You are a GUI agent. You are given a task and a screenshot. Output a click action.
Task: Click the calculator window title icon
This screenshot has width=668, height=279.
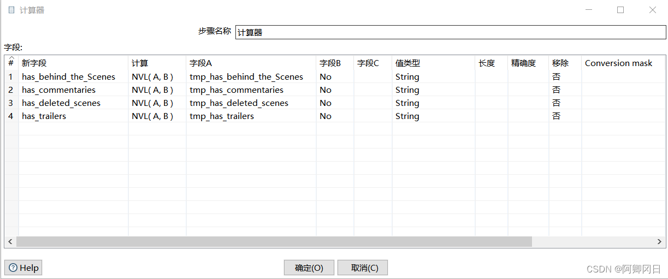11,10
